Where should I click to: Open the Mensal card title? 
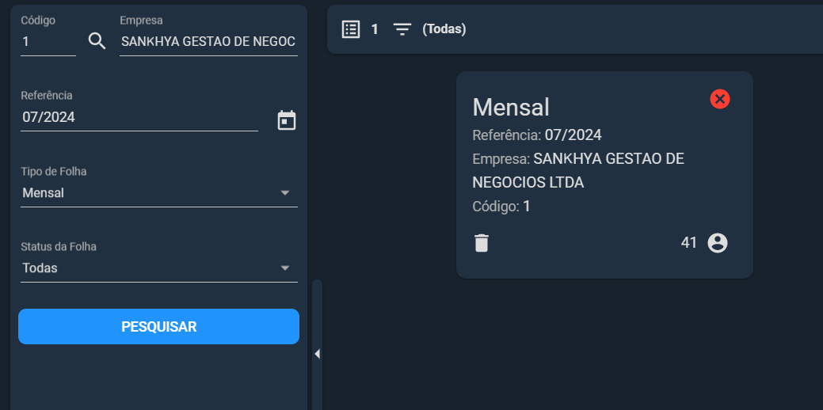pyautogui.click(x=511, y=108)
